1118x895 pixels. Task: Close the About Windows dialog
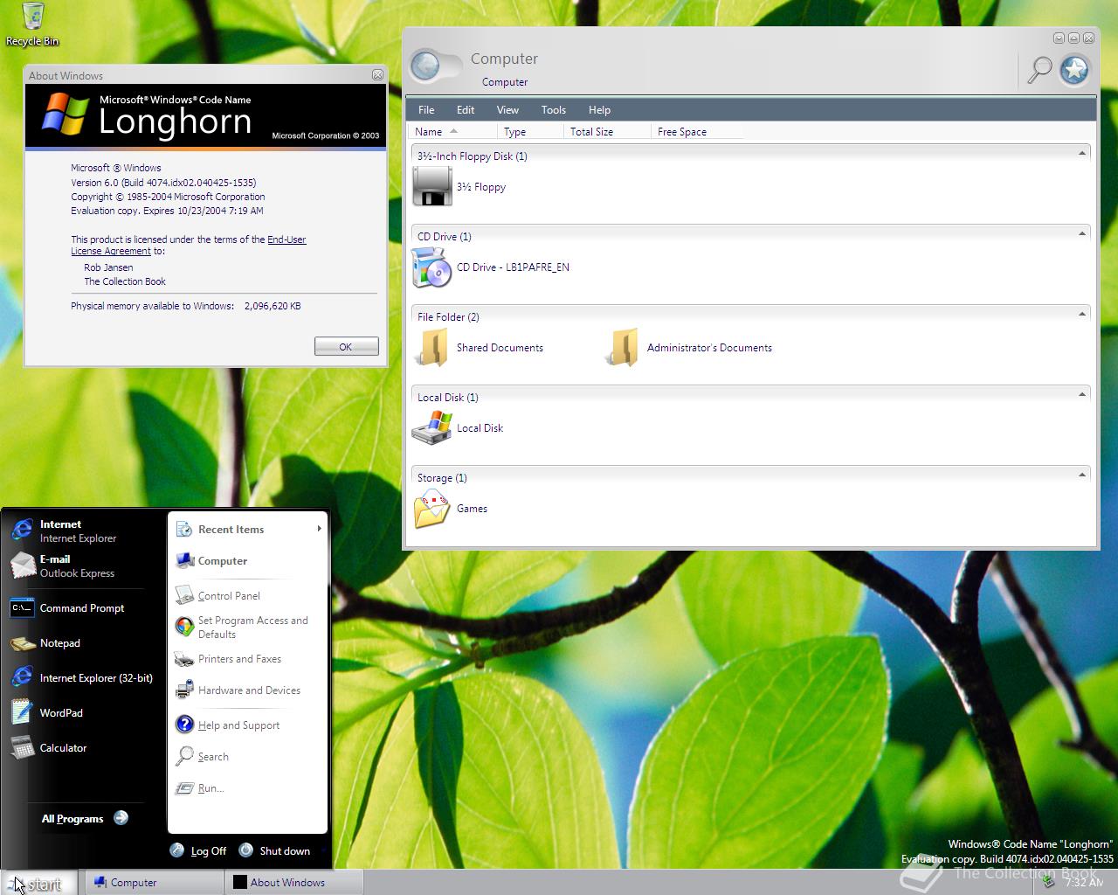click(377, 75)
